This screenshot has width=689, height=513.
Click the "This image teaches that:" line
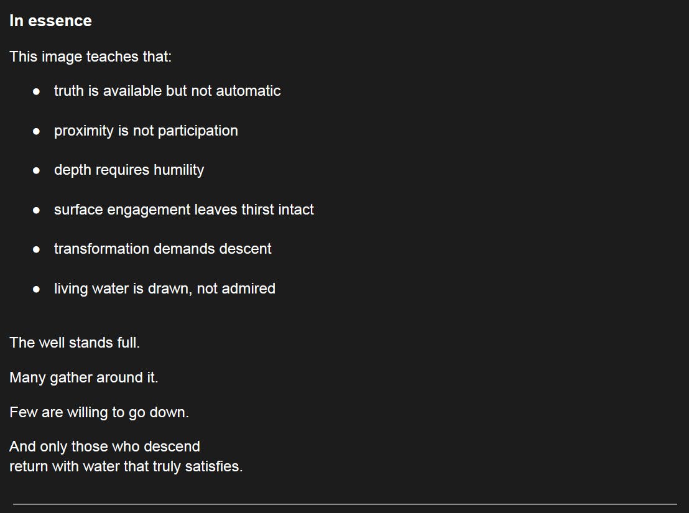[90, 57]
